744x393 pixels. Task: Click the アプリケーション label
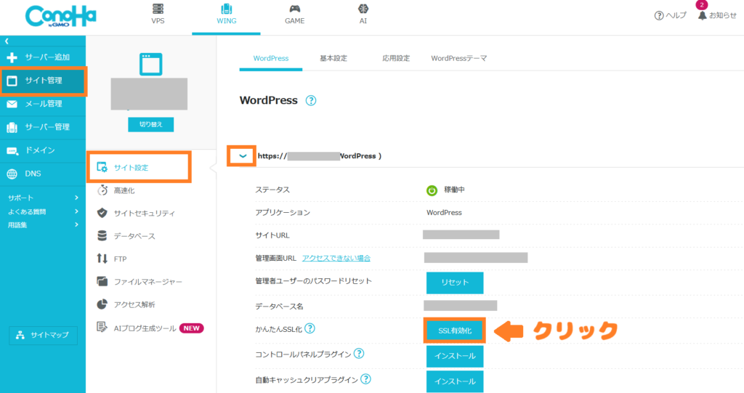(283, 212)
